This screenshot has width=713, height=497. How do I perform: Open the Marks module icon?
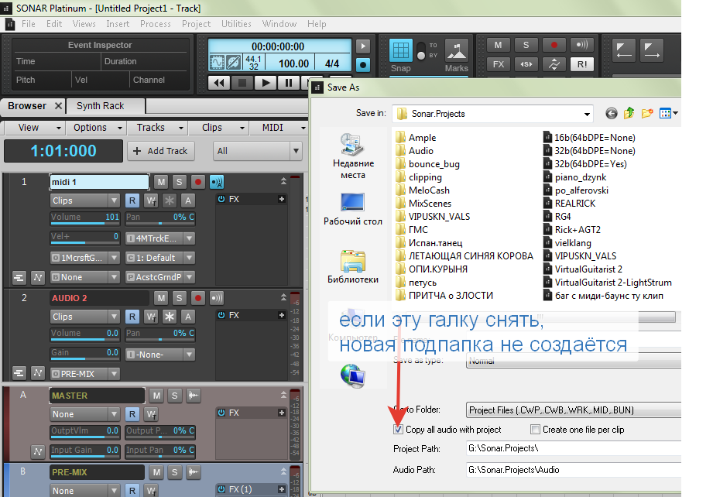[457, 50]
